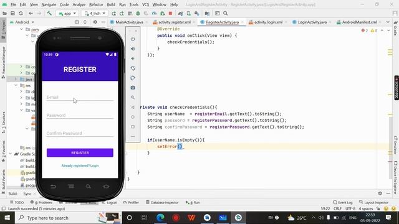Image resolution: width=399 pixels, height=224 pixels.
Task: Switch to the Sync tab in Build
Action: [27, 194]
